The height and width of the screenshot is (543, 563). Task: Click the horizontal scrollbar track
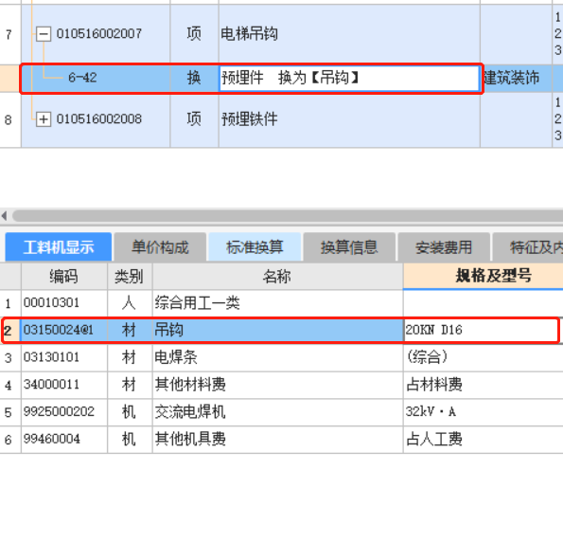pyautogui.click(x=288, y=216)
